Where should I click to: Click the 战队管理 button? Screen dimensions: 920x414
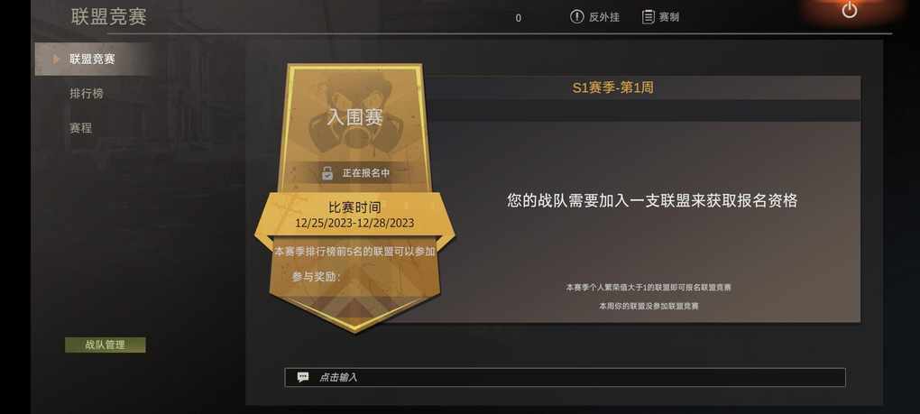[x=105, y=345]
